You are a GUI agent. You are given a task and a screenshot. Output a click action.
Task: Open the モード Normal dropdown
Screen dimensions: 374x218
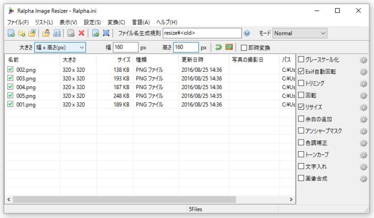click(300, 33)
